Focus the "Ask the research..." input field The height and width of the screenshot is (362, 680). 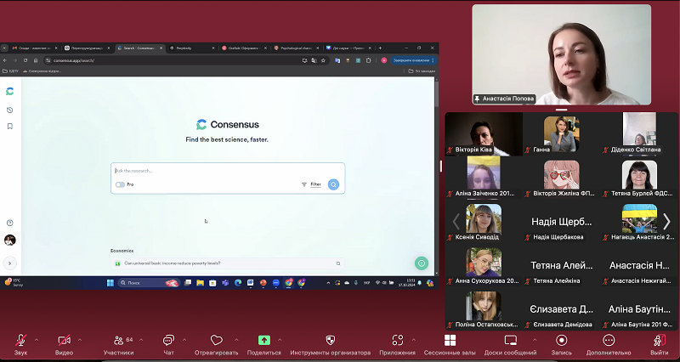pos(228,171)
